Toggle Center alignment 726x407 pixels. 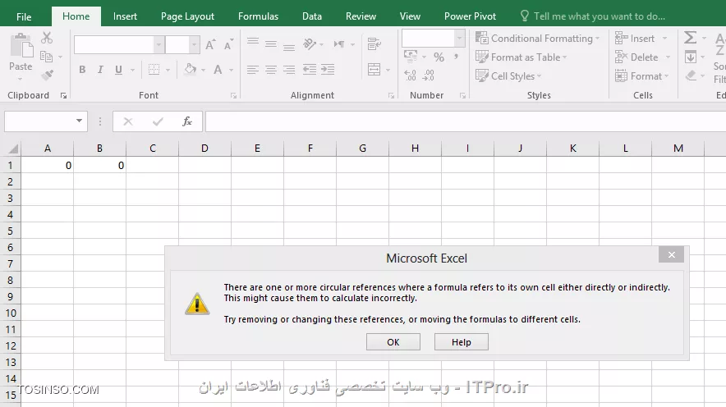[x=271, y=70]
